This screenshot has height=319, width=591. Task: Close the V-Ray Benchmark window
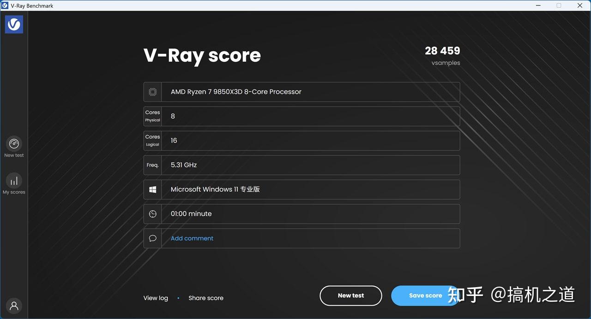tap(580, 6)
